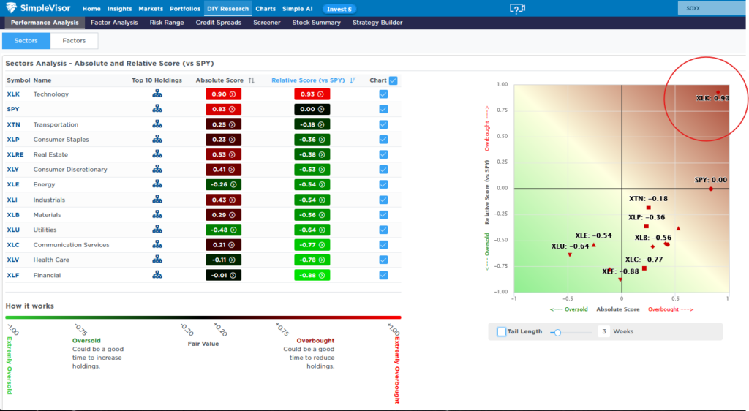749x411 pixels.
Task: Open the XLY symbol link
Action: (x=13, y=169)
